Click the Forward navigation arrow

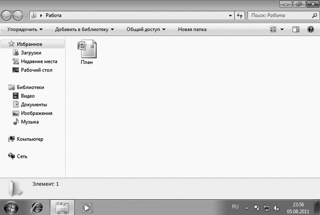tap(18, 15)
